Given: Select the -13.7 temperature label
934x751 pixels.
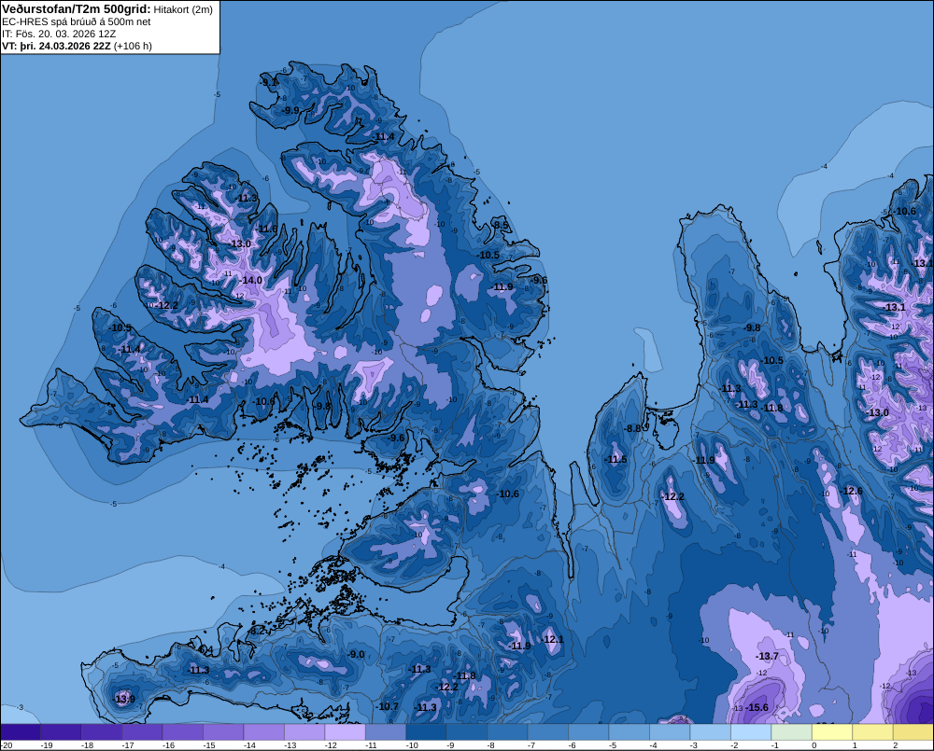Looking at the screenshot, I should click(767, 656).
